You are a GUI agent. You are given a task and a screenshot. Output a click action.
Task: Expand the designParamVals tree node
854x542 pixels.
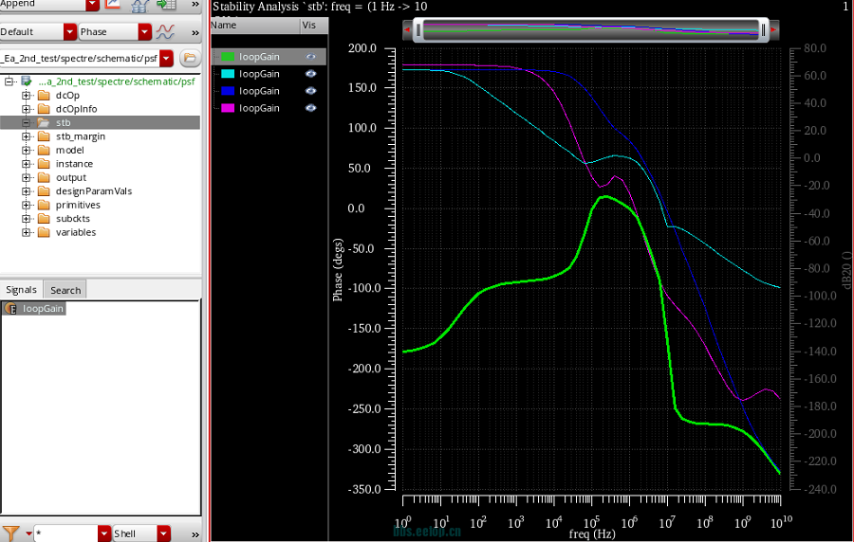pyautogui.click(x=26, y=191)
